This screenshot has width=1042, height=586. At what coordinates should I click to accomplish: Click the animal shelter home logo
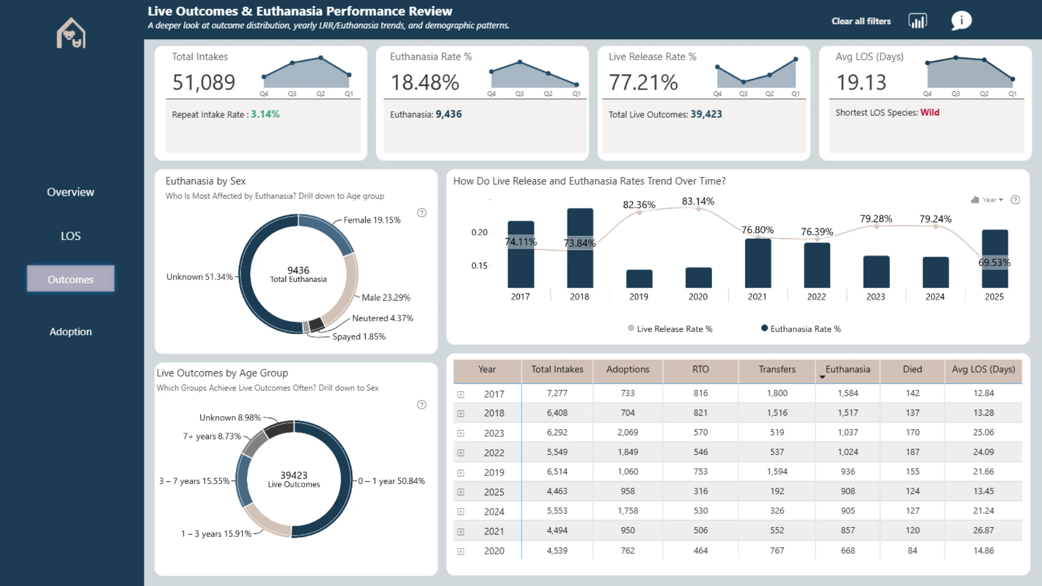71,33
